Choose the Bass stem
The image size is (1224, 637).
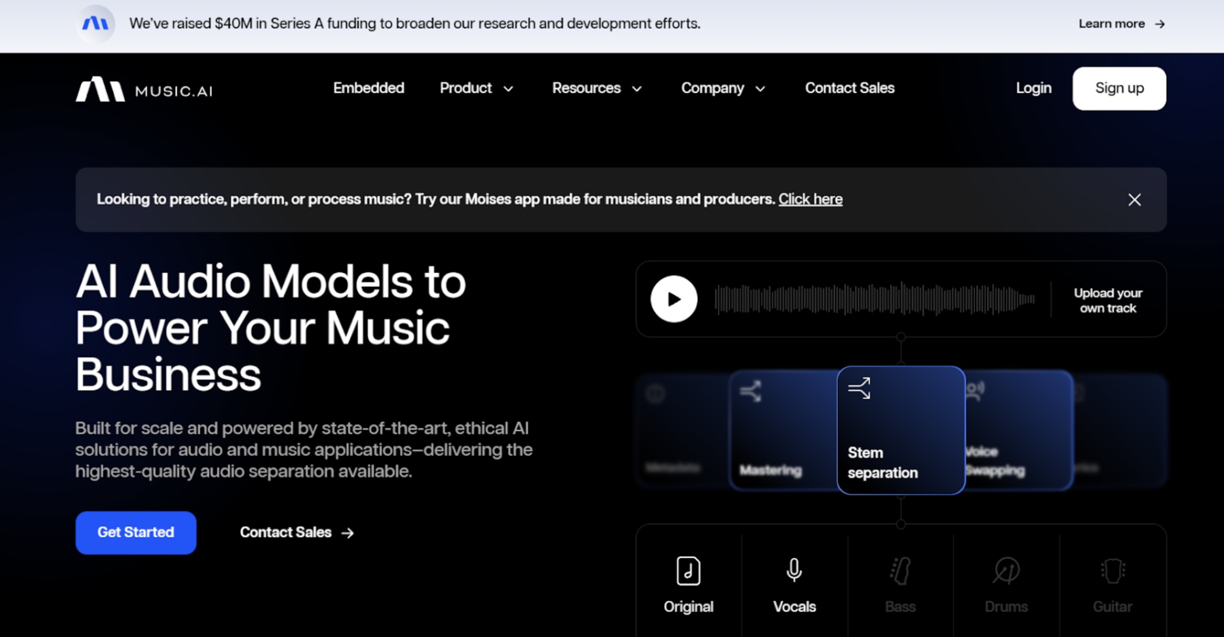pos(900,586)
